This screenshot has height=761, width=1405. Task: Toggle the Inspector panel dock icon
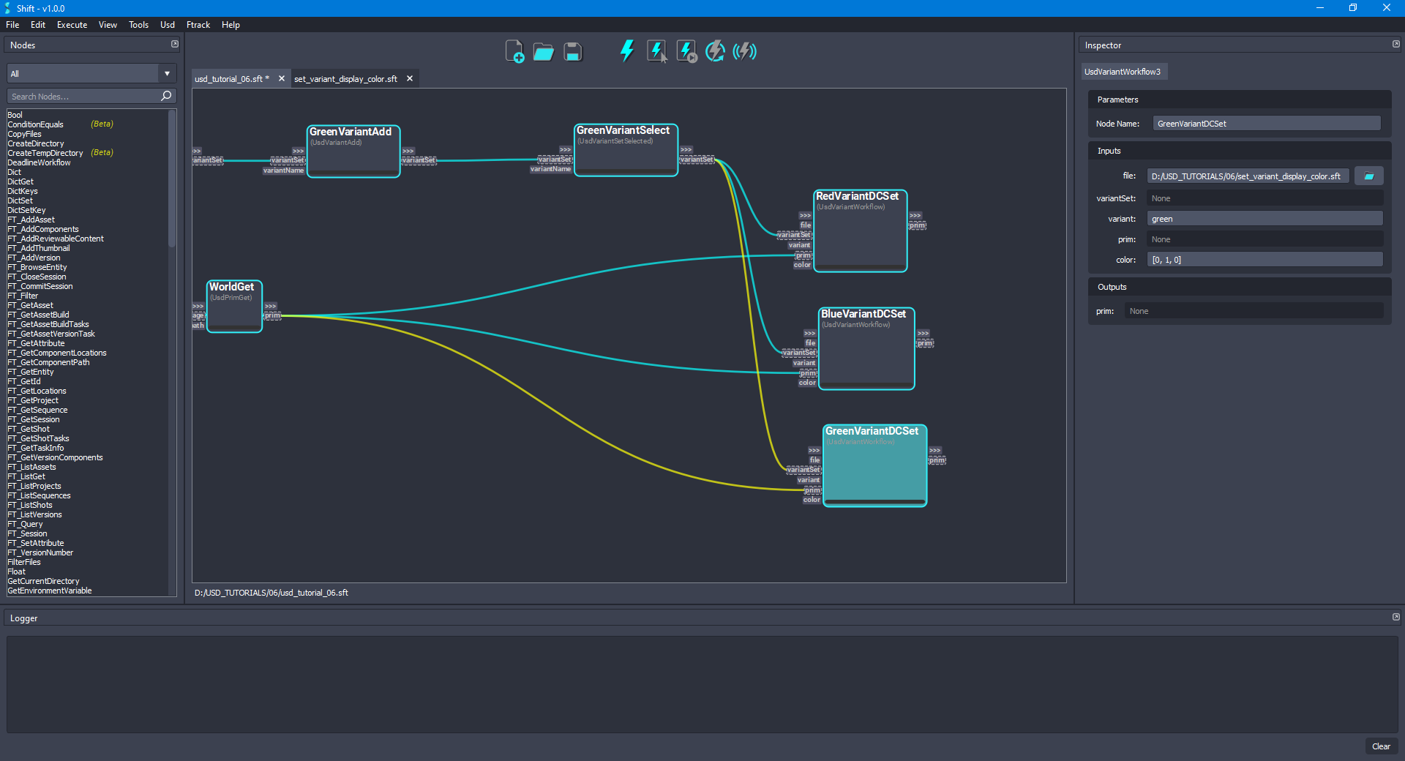[x=1395, y=44]
